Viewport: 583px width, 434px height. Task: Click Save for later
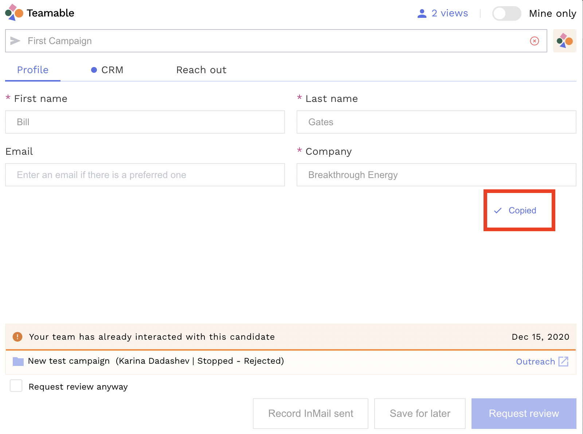pyautogui.click(x=420, y=413)
